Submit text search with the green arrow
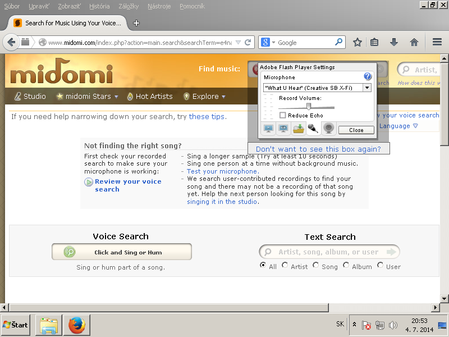The image size is (449, 337). tap(391, 252)
